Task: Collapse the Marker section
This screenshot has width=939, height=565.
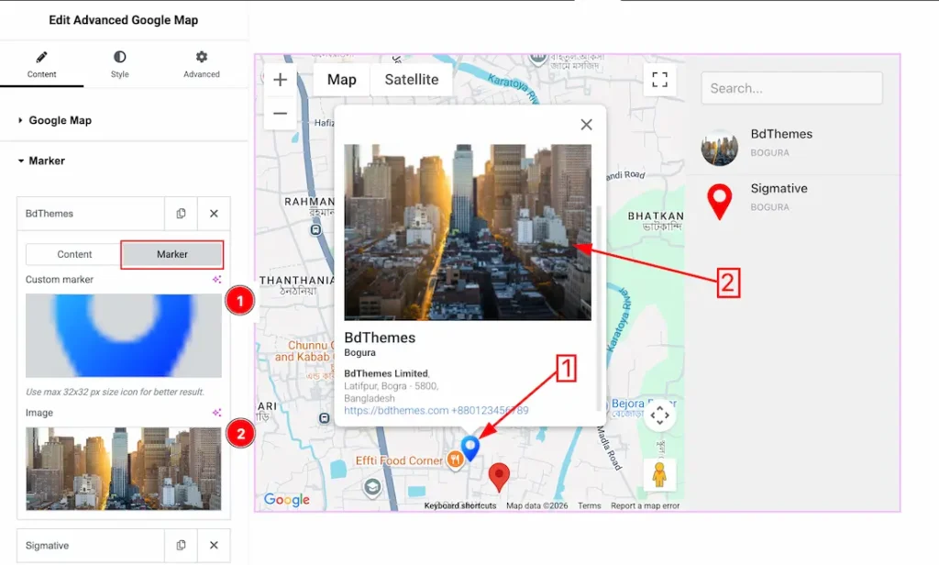Action: point(46,161)
